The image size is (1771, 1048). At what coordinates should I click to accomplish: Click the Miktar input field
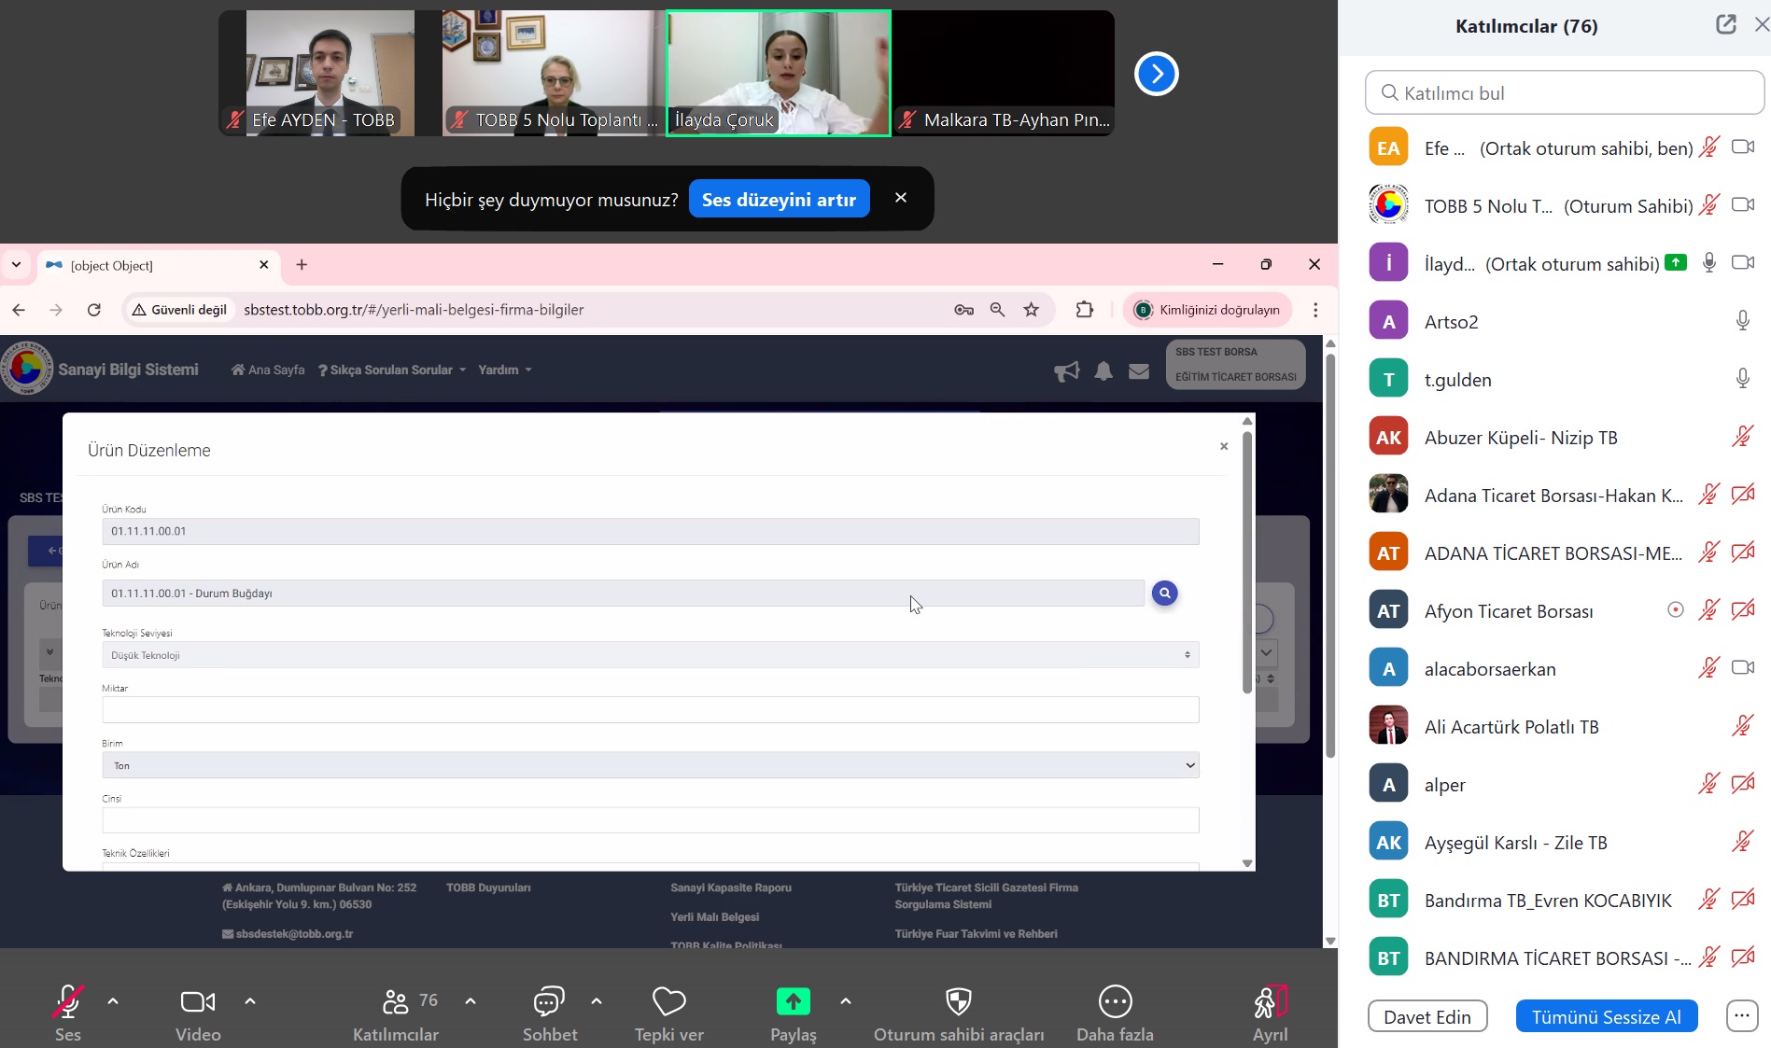click(650, 710)
